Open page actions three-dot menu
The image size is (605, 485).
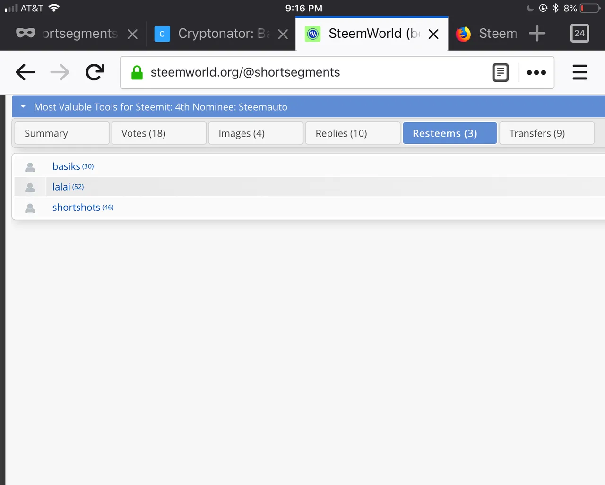pos(536,72)
